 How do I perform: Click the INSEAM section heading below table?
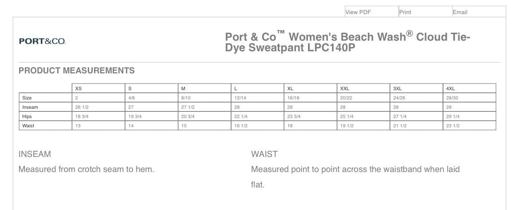35,154
